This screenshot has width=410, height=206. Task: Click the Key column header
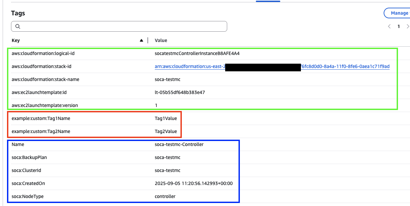(16, 40)
